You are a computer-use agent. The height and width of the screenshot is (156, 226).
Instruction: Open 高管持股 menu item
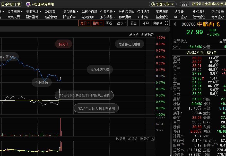click(x=51, y=17)
